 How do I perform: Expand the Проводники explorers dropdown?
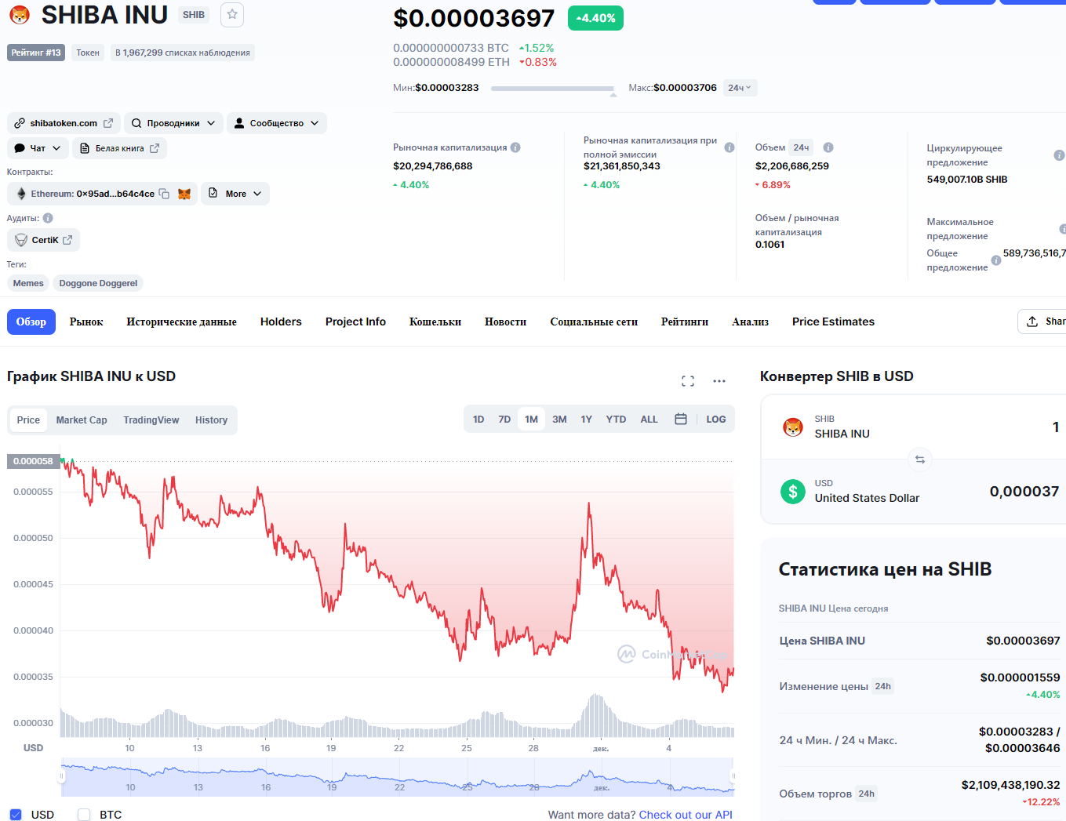click(x=173, y=123)
